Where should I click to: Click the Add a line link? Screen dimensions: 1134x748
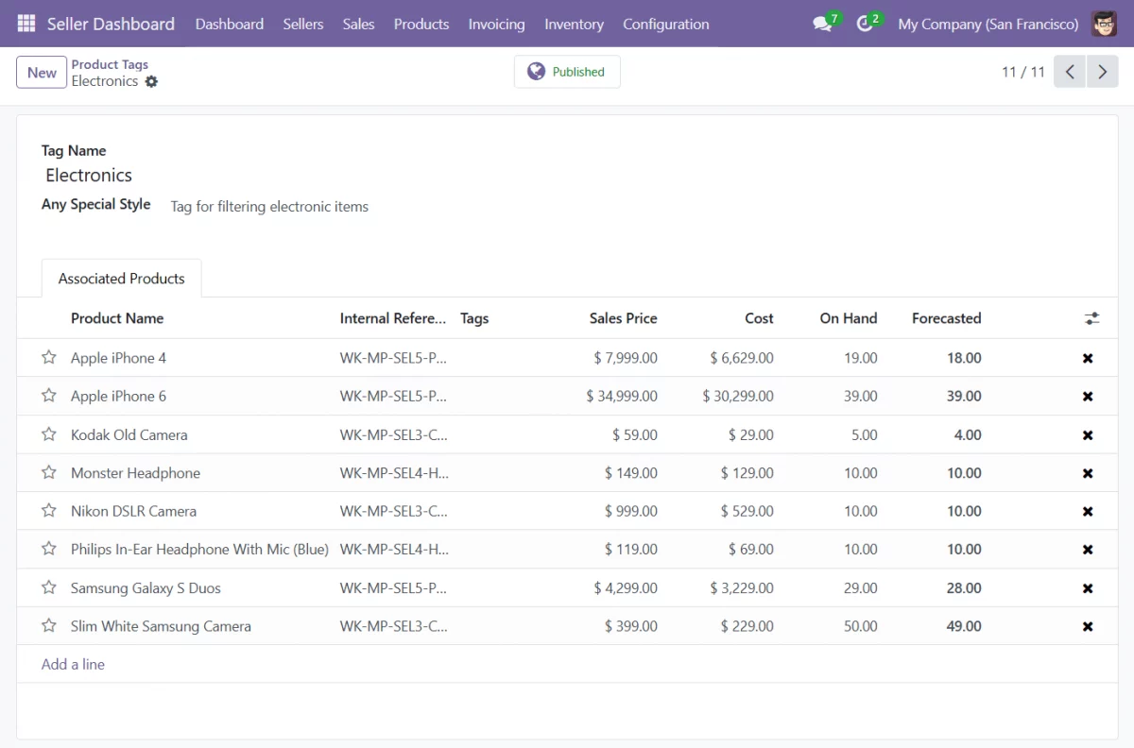point(73,664)
